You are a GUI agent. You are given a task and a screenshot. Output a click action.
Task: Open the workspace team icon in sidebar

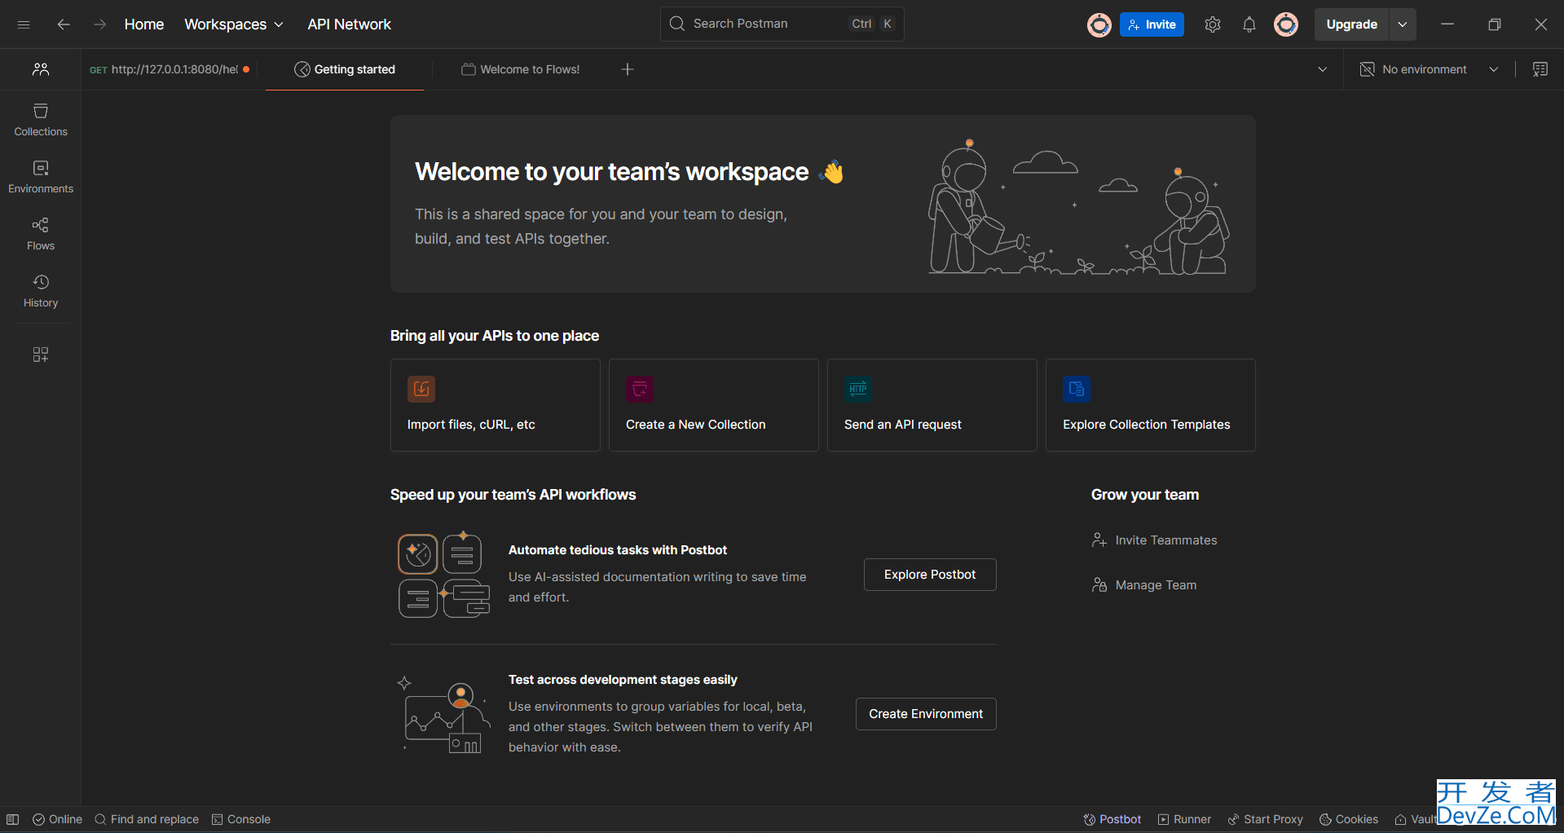point(41,69)
